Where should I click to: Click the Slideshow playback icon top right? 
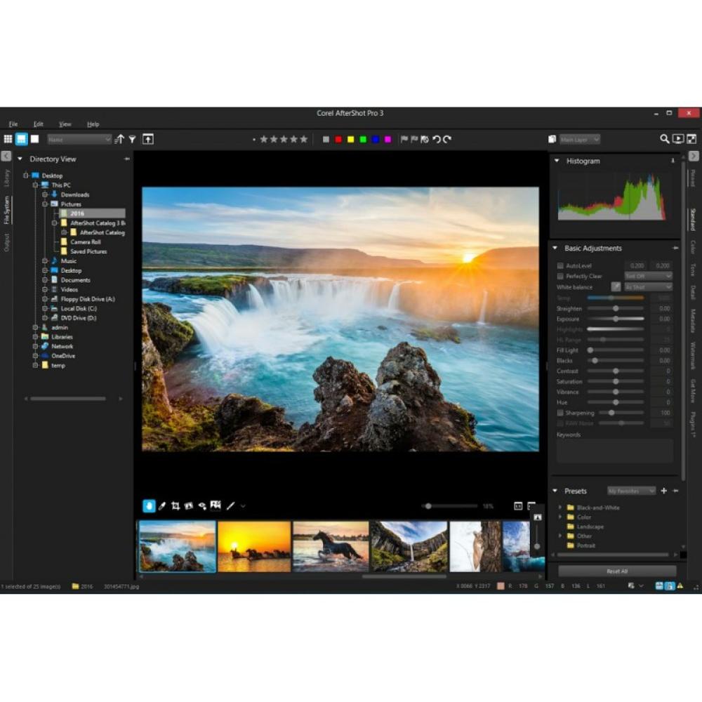pyautogui.click(x=677, y=139)
